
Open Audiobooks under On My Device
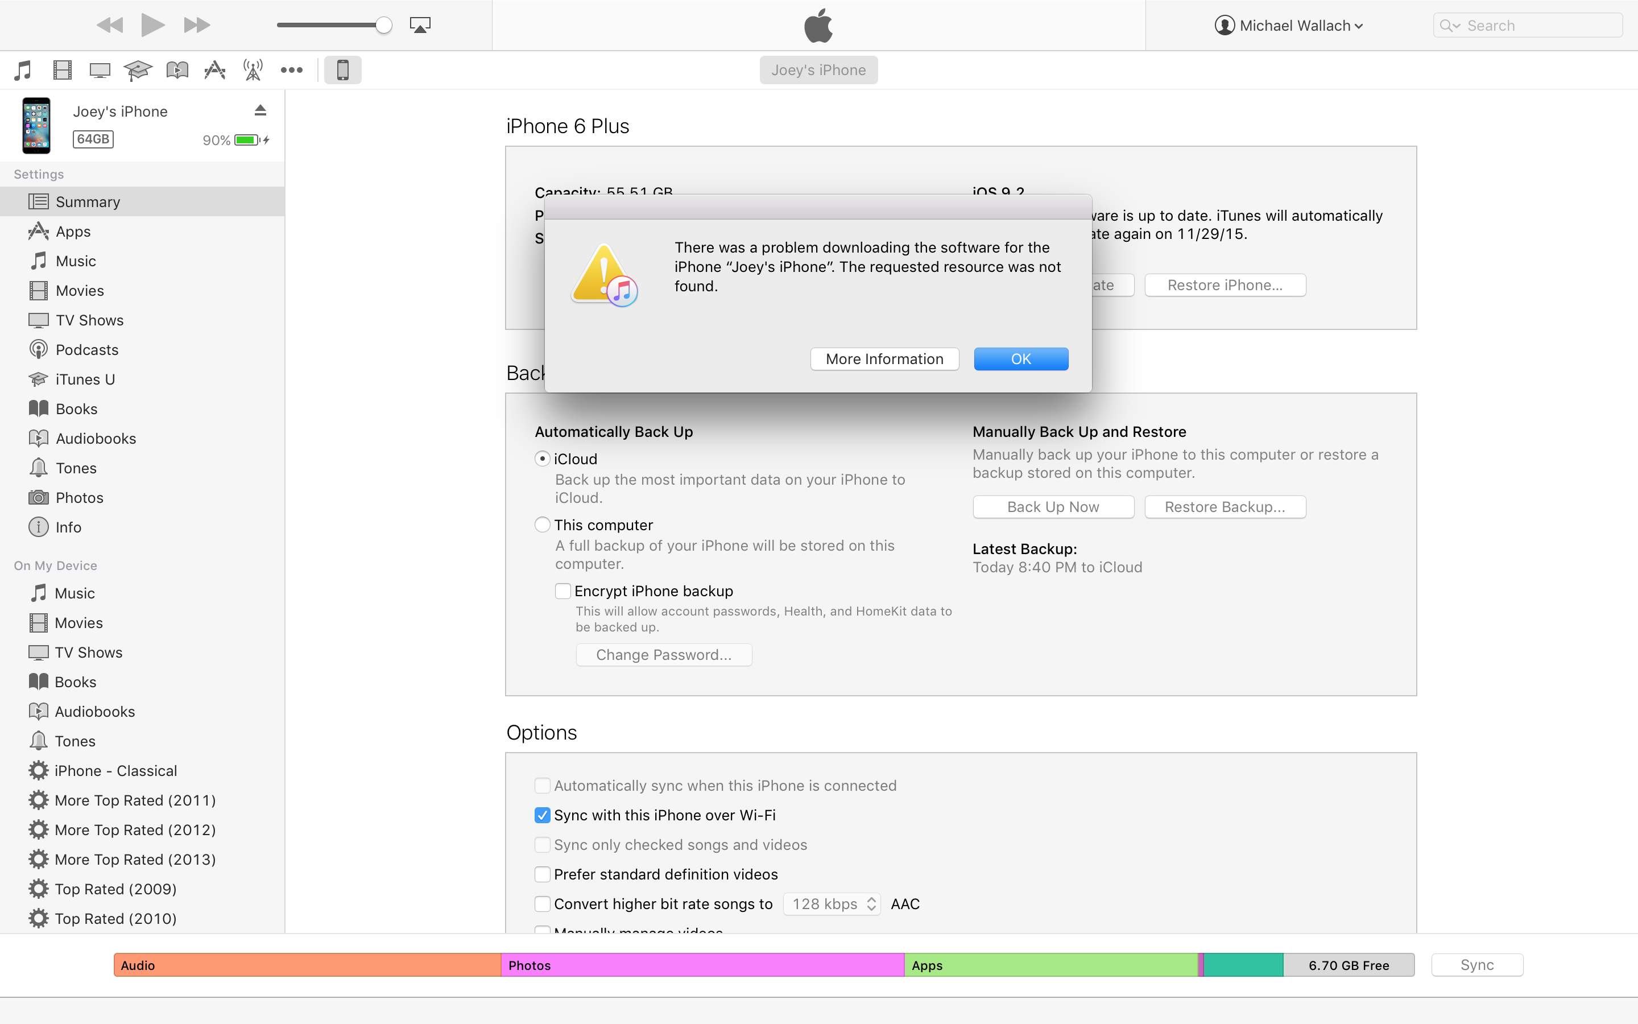[142, 712]
